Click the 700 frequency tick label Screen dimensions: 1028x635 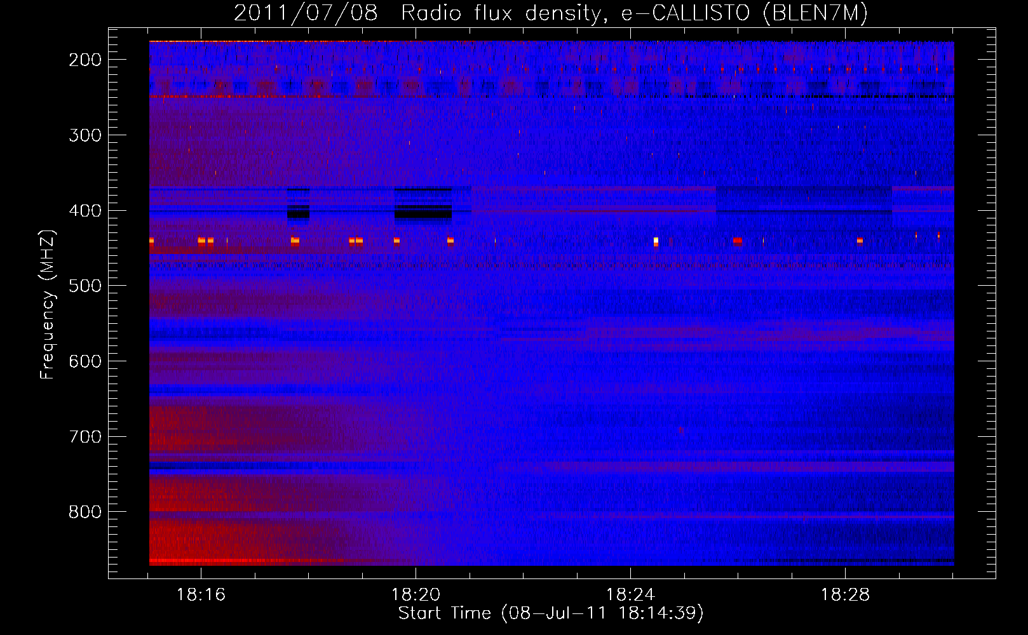85,437
